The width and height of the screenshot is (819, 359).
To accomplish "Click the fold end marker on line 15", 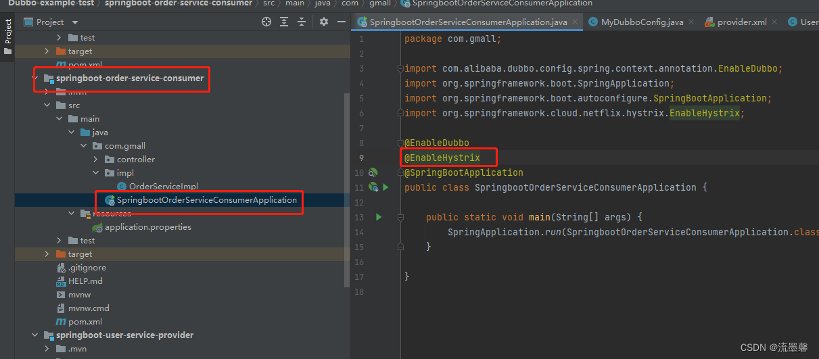I will pyautogui.click(x=401, y=247).
